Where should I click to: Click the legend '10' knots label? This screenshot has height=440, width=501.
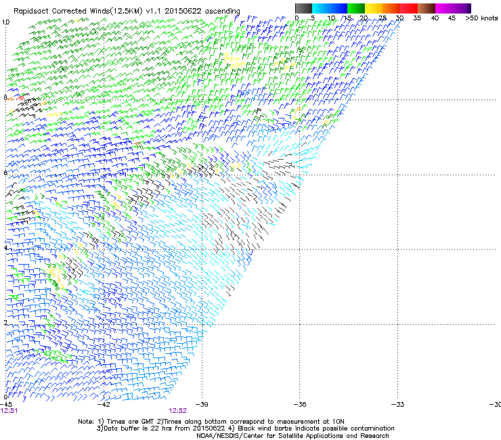coord(331,18)
